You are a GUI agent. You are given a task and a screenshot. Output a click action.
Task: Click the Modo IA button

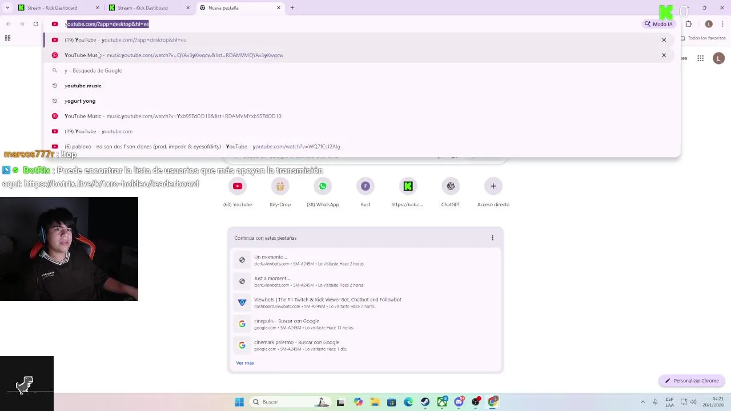658,24
